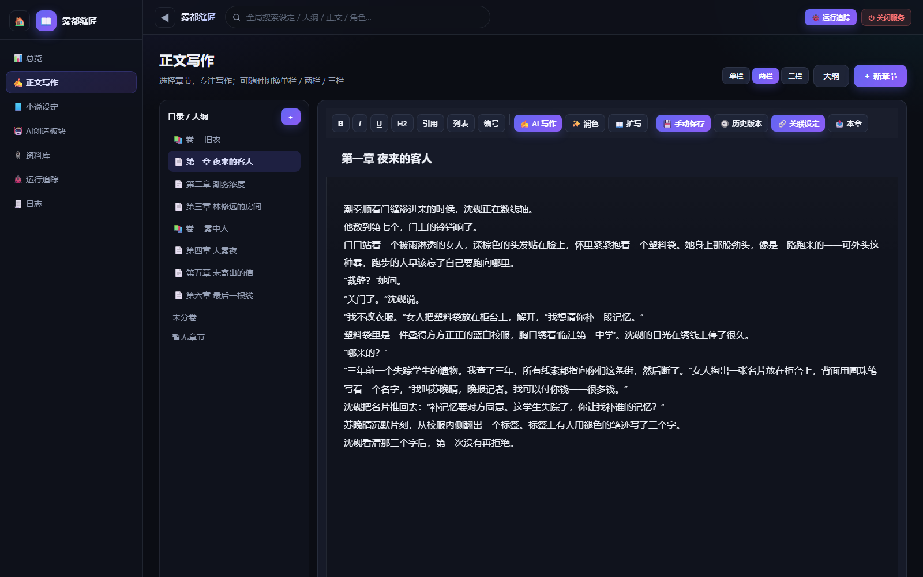Click the 暂无章节 placeholder text
Screen dimensions: 923x577
pos(189,337)
